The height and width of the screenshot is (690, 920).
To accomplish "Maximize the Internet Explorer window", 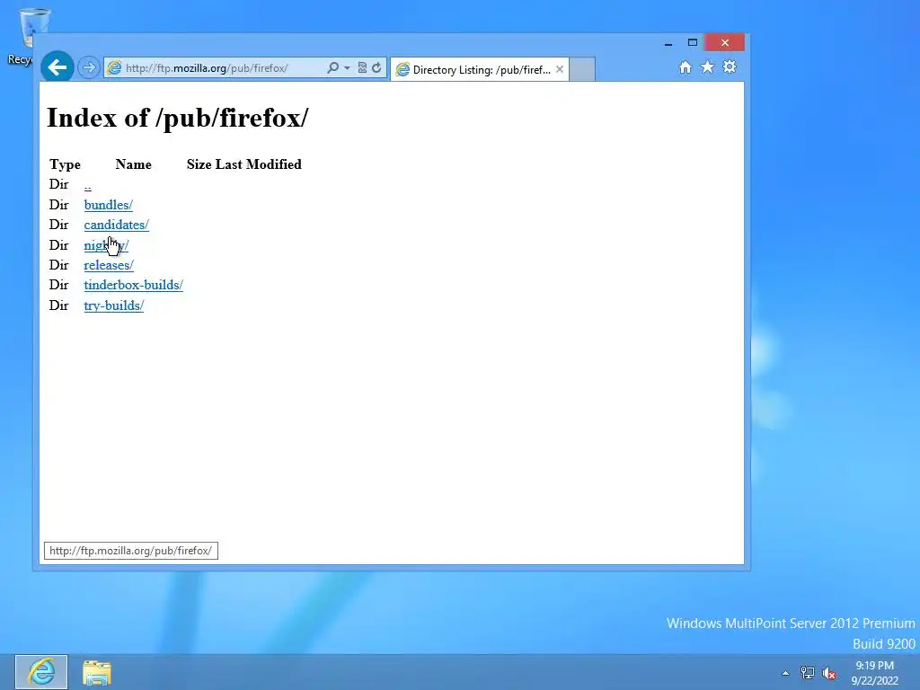I will click(x=693, y=43).
